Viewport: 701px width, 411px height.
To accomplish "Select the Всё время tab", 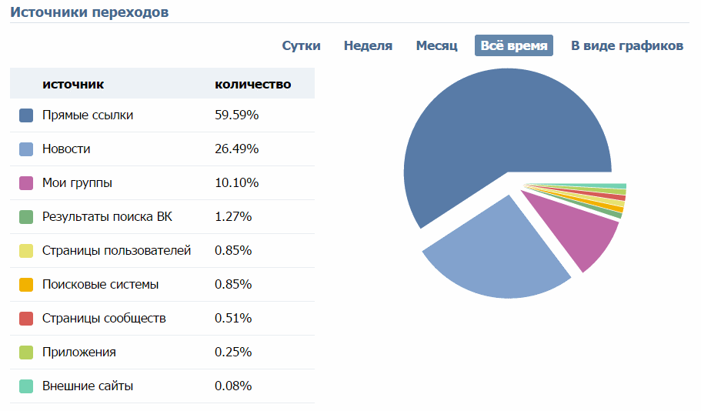I will 514,45.
